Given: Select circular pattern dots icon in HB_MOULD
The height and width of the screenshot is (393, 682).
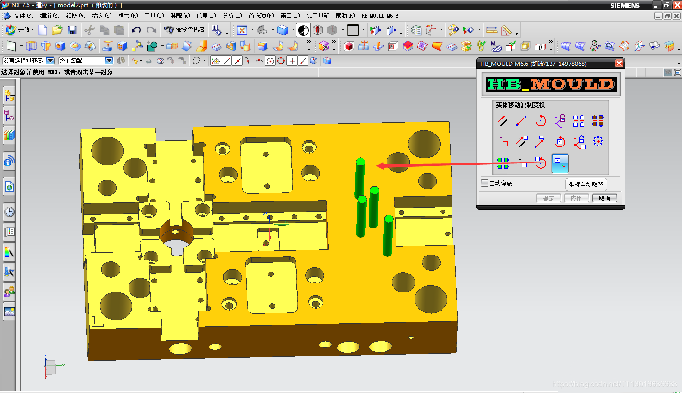Looking at the screenshot, I should coord(598,141).
